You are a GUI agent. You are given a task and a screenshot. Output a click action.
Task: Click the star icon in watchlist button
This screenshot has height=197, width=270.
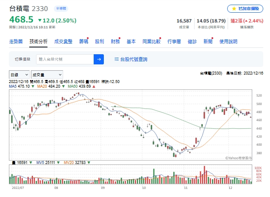coord(234,8)
